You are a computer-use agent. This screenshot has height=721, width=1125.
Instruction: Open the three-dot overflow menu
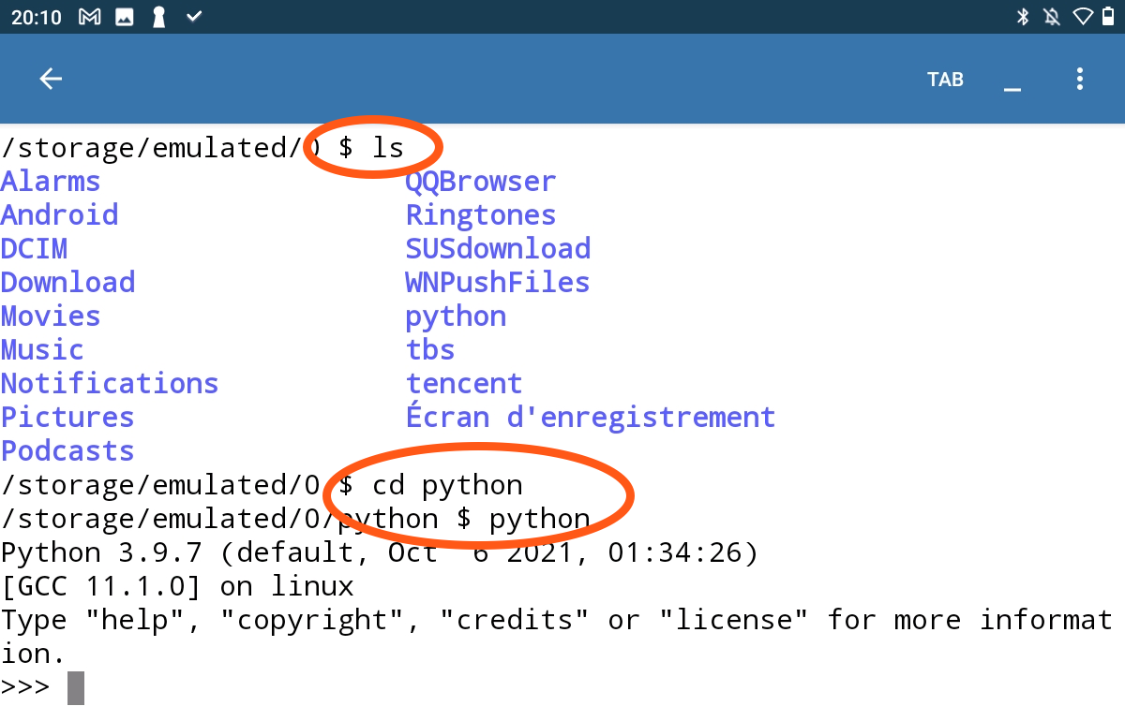[x=1080, y=80]
